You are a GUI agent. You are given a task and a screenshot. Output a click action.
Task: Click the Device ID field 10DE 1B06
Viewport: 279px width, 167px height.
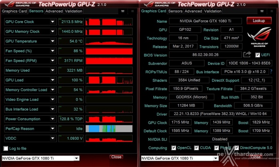(x=249, y=63)
